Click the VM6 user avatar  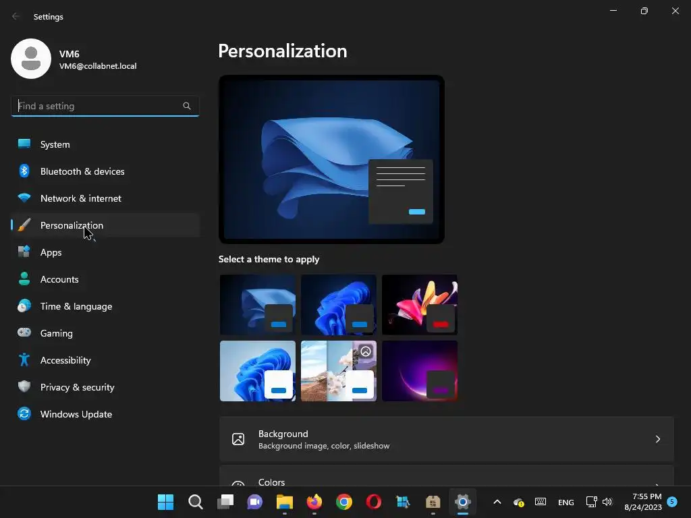pyautogui.click(x=31, y=59)
